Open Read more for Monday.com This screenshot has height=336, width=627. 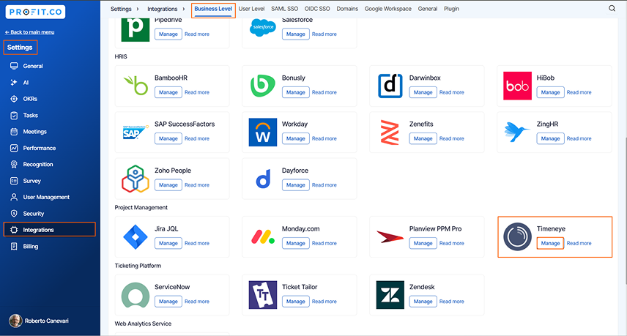[x=324, y=243]
